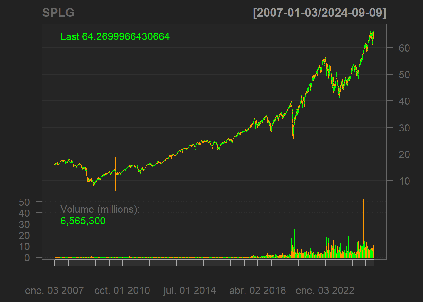
Task: Click the 0 label on volume axis
Action: click(27, 258)
